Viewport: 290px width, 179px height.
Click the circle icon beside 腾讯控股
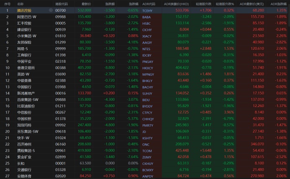pyautogui.click(x=51, y=10)
